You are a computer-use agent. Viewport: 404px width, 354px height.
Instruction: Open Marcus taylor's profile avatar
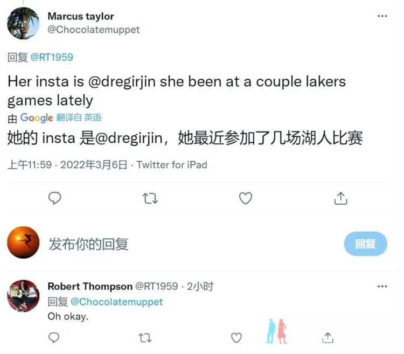[x=23, y=23]
